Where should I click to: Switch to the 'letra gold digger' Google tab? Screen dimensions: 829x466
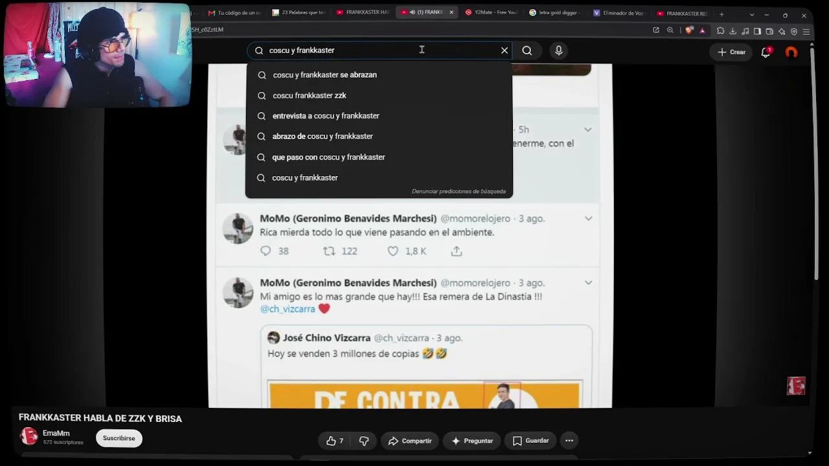(555, 13)
